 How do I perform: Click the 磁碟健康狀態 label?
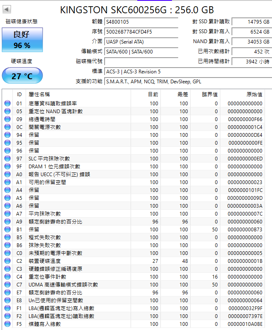click(x=21, y=22)
